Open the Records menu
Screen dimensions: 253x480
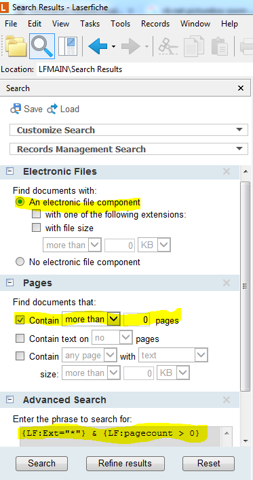(155, 24)
